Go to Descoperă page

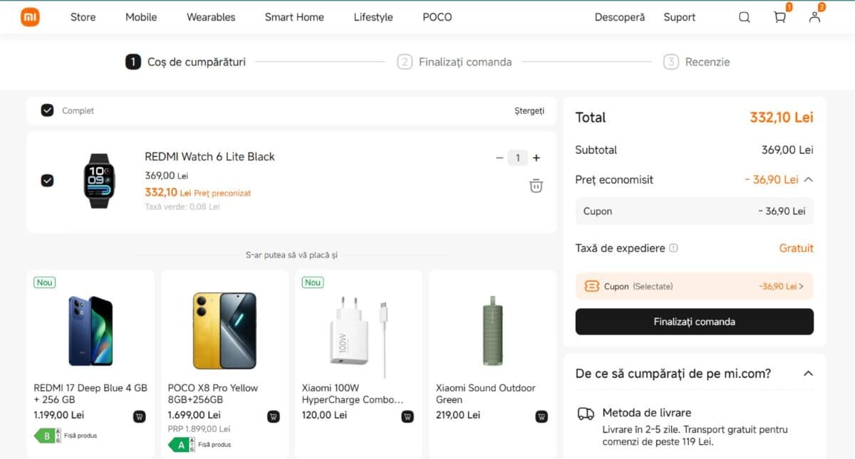(620, 17)
